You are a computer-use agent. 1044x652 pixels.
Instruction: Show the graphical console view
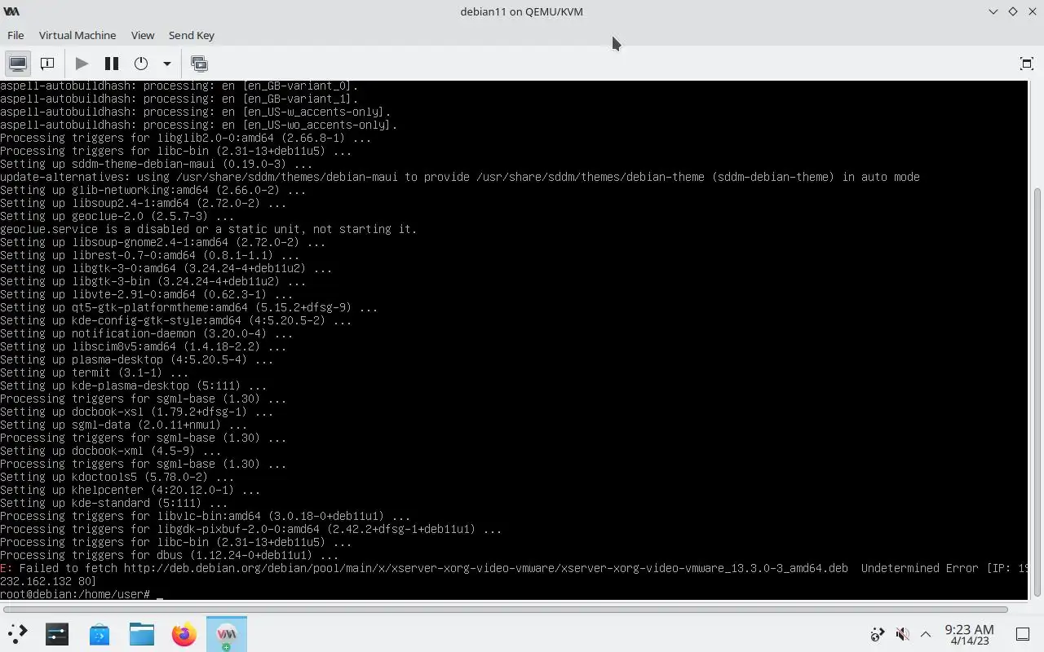coord(17,63)
